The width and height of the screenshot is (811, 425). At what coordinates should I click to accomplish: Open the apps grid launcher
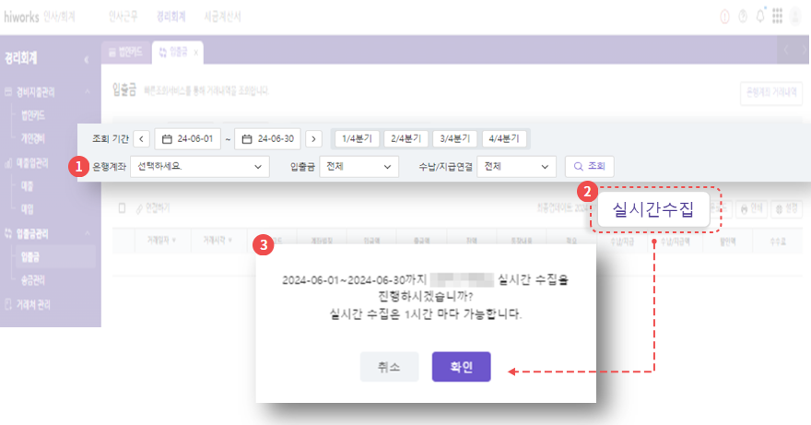778,16
